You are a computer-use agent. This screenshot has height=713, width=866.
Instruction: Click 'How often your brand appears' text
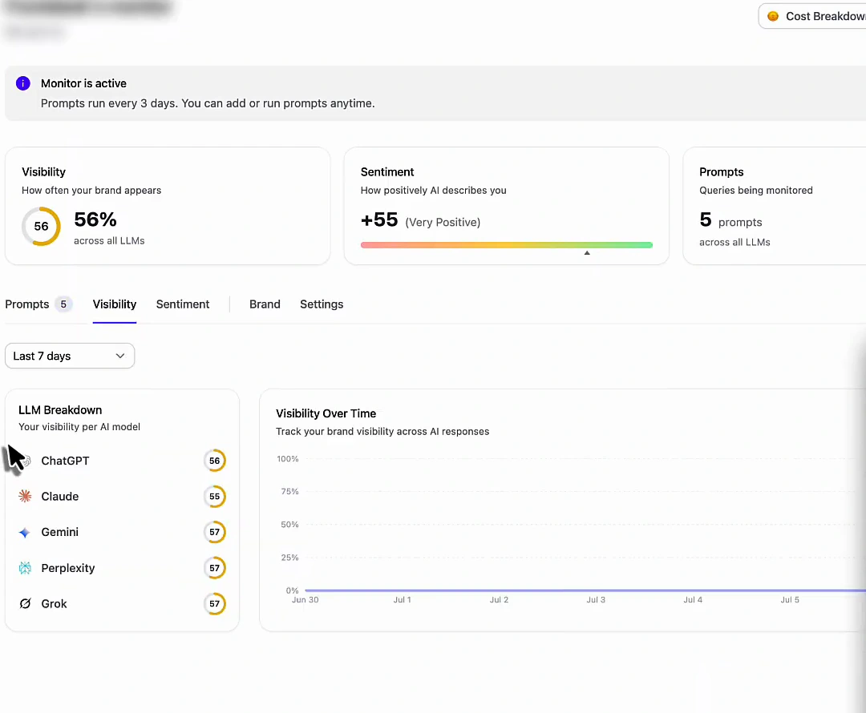click(91, 191)
